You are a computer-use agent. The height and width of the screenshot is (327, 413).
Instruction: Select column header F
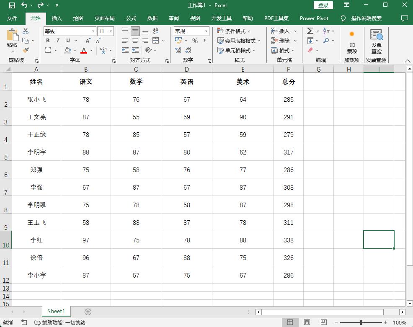(289, 69)
